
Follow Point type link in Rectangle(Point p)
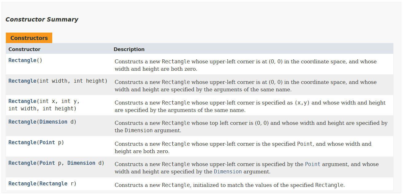(47, 143)
